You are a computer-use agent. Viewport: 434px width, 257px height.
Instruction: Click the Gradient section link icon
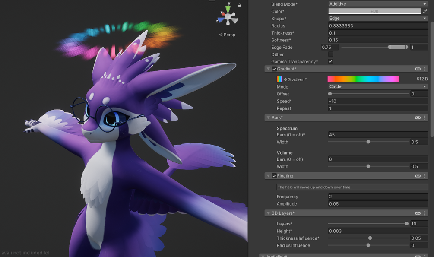point(418,69)
